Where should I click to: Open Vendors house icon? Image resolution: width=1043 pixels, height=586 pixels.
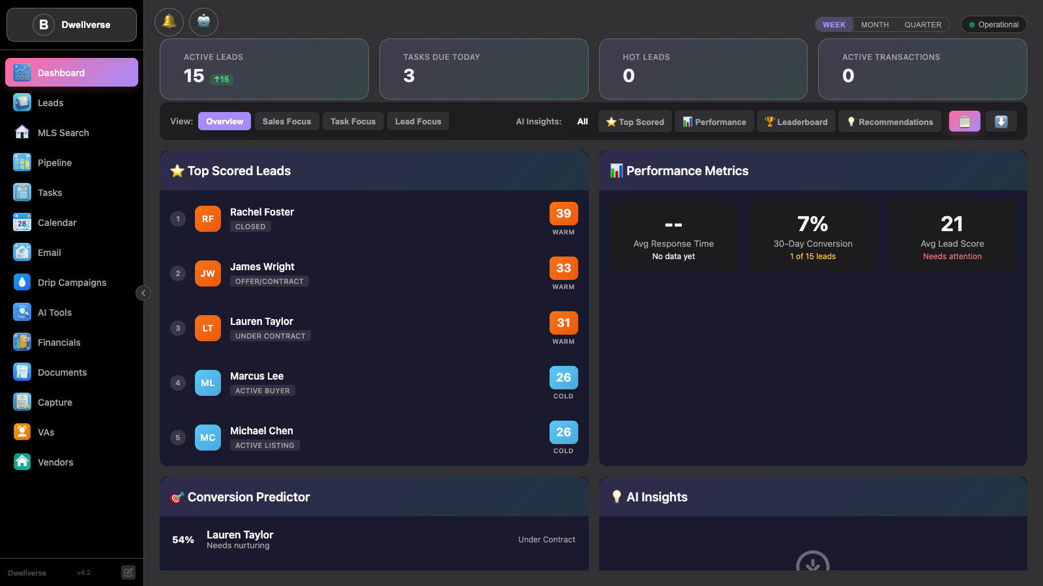click(22, 462)
